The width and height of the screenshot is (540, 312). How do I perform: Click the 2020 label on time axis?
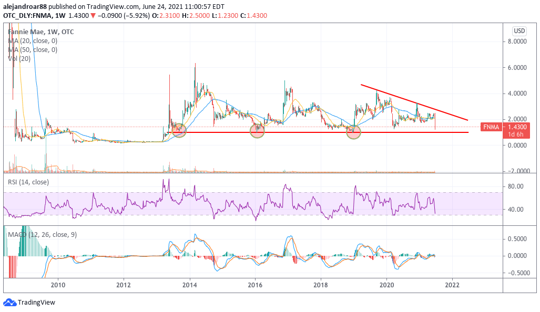click(387, 285)
